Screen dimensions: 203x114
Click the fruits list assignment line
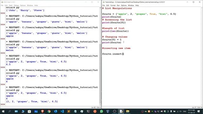[x=139, y=14]
